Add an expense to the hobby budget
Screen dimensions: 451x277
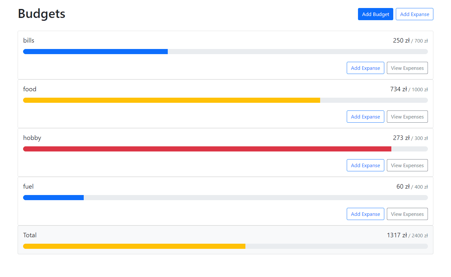365,165
